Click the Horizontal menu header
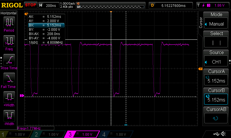The image size is (231, 138). (9, 13)
